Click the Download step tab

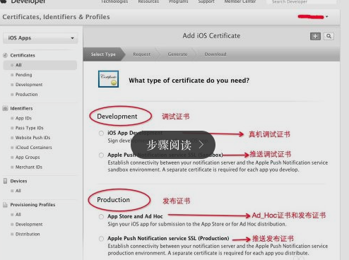pyautogui.click(x=215, y=54)
